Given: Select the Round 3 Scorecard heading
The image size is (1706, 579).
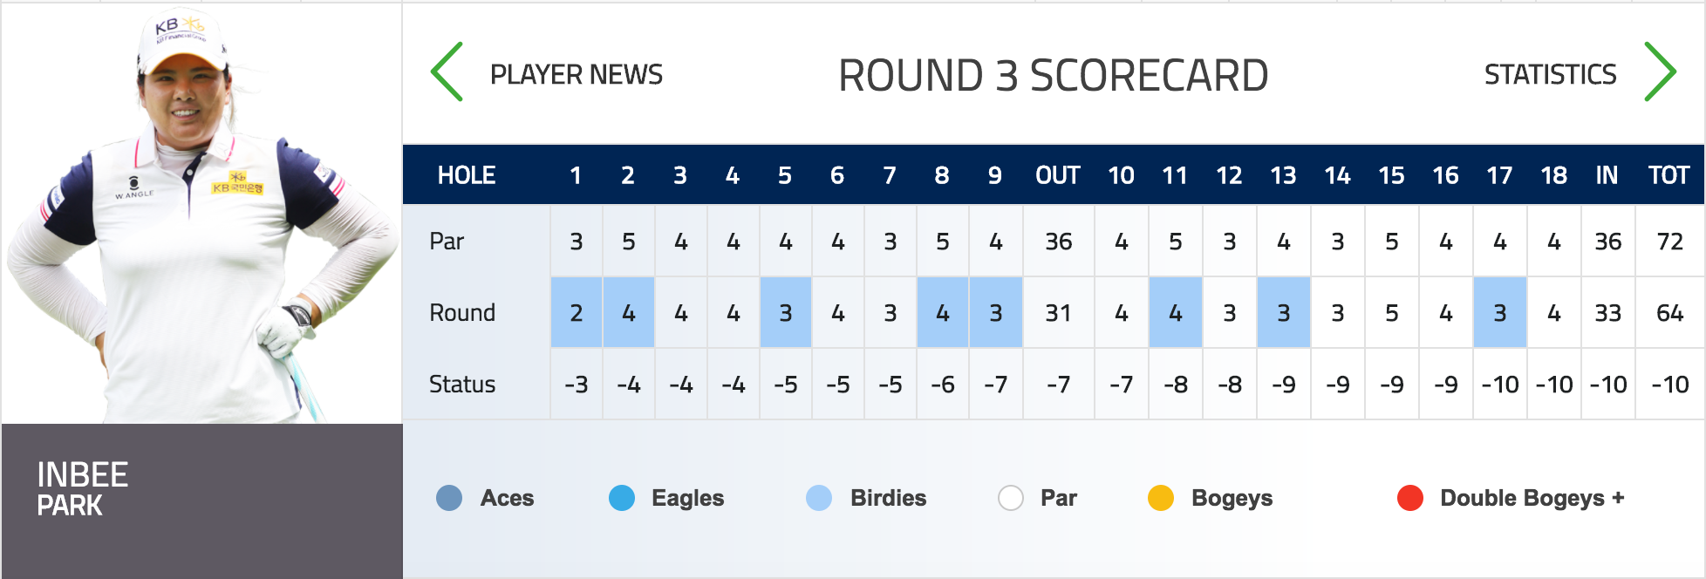Looking at the screenshot, I should pyautogui.click(x=1053, y=75).
